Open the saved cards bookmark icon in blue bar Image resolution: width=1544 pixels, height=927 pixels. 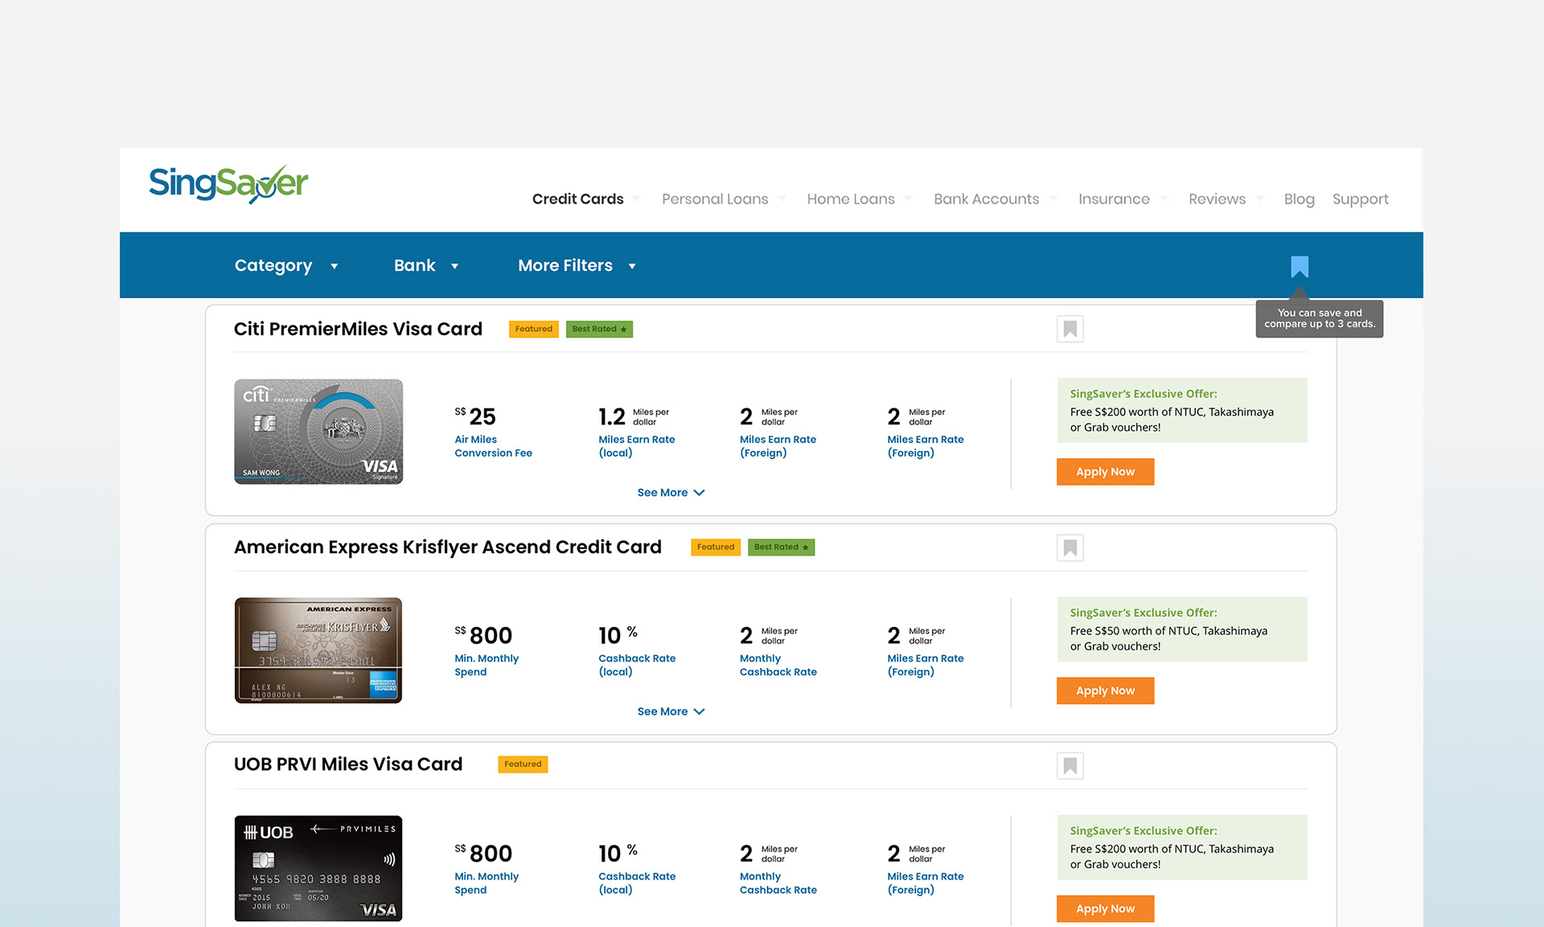pos(1300,267)
